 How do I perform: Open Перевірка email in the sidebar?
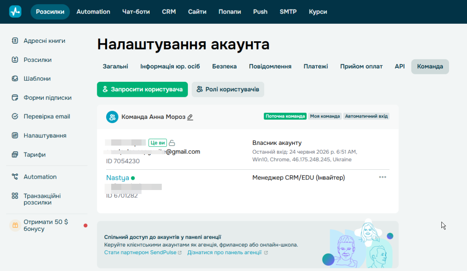click(47, 116)
